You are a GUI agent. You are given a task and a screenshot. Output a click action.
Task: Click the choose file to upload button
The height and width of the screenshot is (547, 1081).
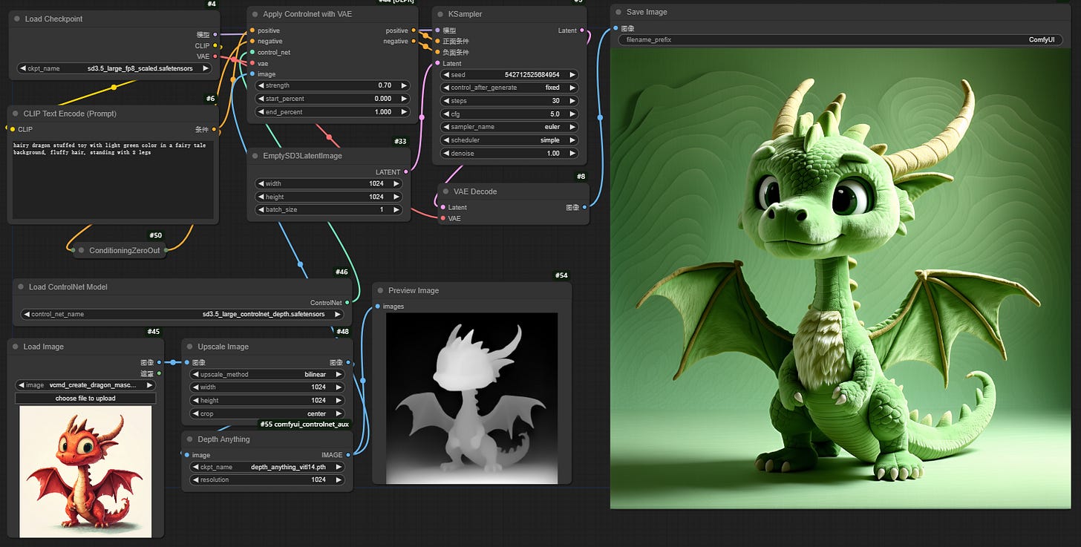click(84, 397)
